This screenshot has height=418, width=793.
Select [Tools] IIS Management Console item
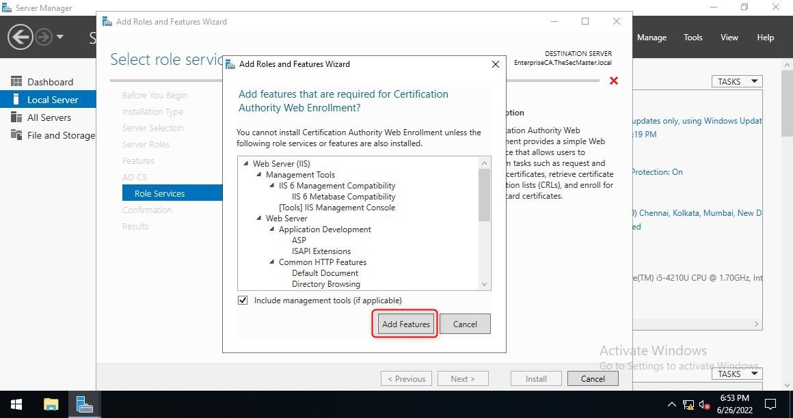[x=337, y=208]
